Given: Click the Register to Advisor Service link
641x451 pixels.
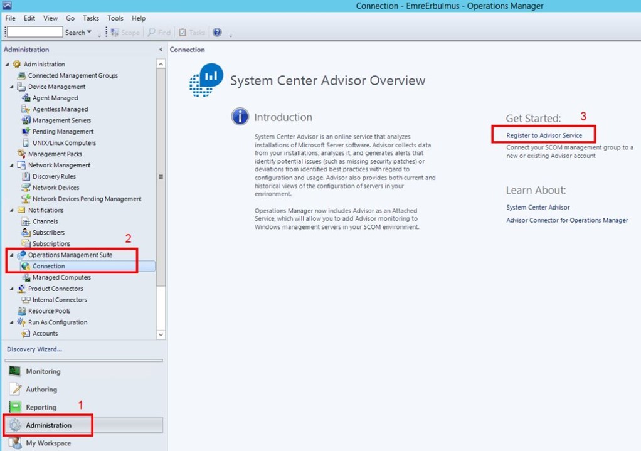Looking at the screenshot, I should tap(544, 135).
